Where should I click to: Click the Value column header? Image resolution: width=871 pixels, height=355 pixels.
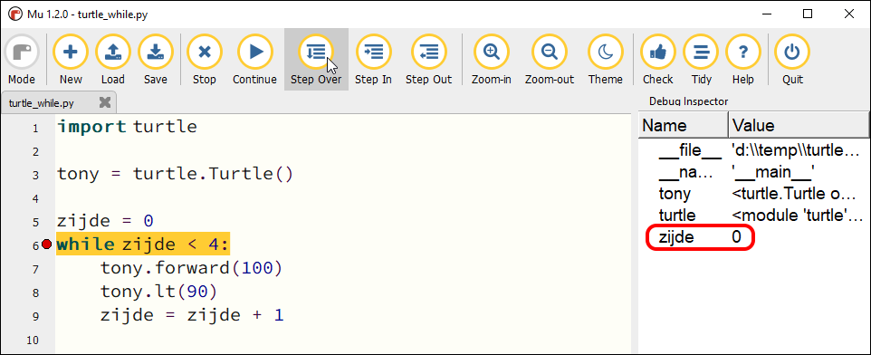[x=799, y=125]
